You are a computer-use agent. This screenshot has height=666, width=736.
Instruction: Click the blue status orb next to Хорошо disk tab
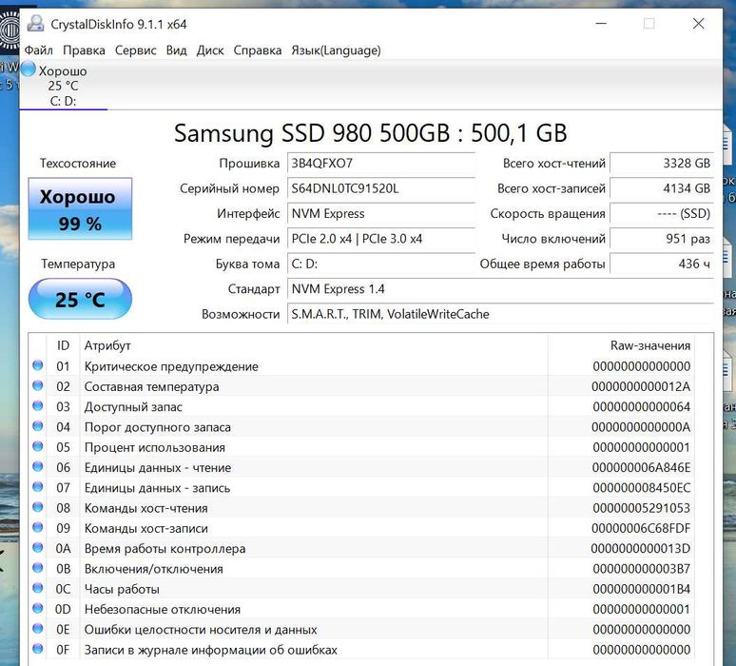click(29, 69)
